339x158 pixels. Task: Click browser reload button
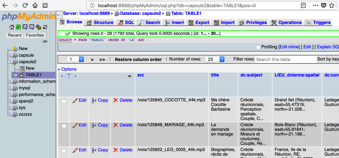point(25,5)
